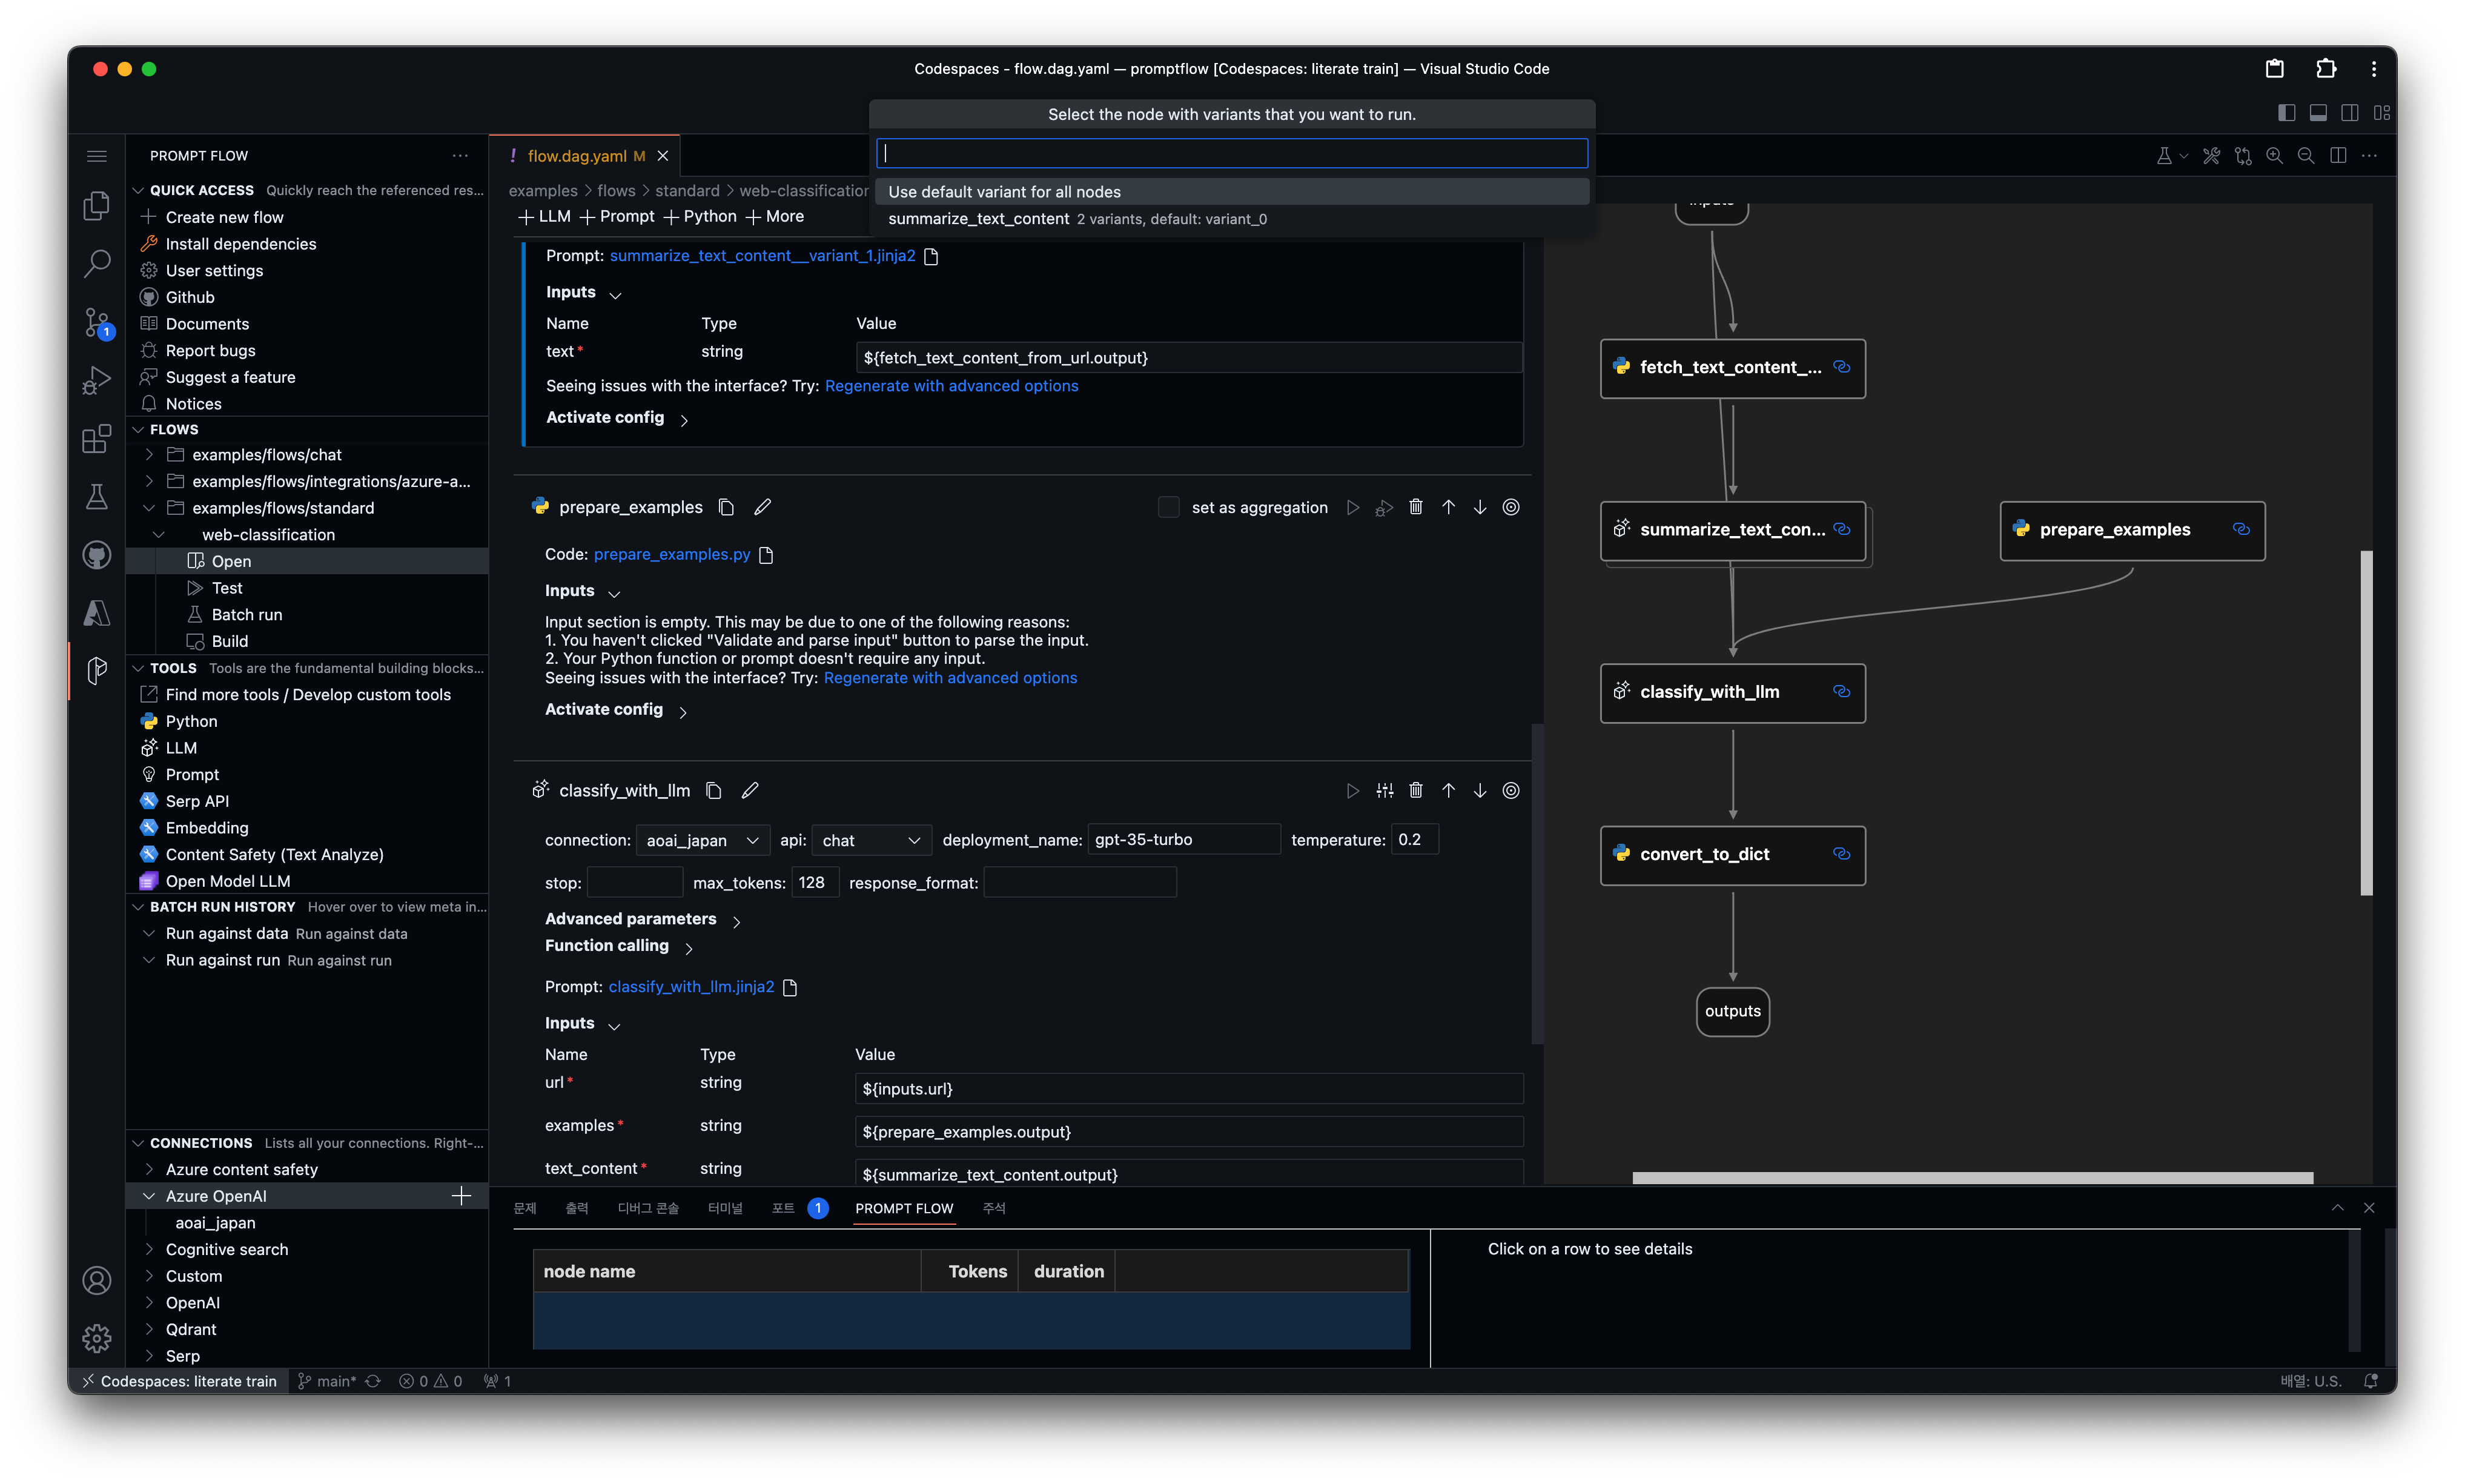
Task: Switch to the 문제 panel tab
Action: tap(524, 1208)
